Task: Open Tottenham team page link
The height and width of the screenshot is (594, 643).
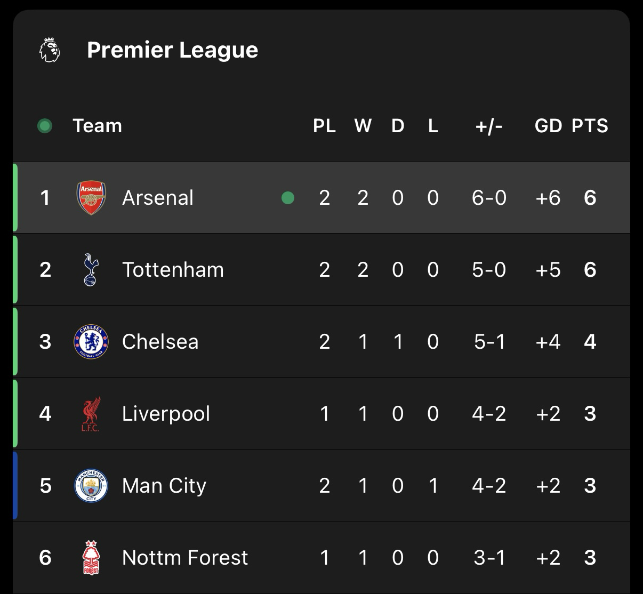Action: point(173,270)
